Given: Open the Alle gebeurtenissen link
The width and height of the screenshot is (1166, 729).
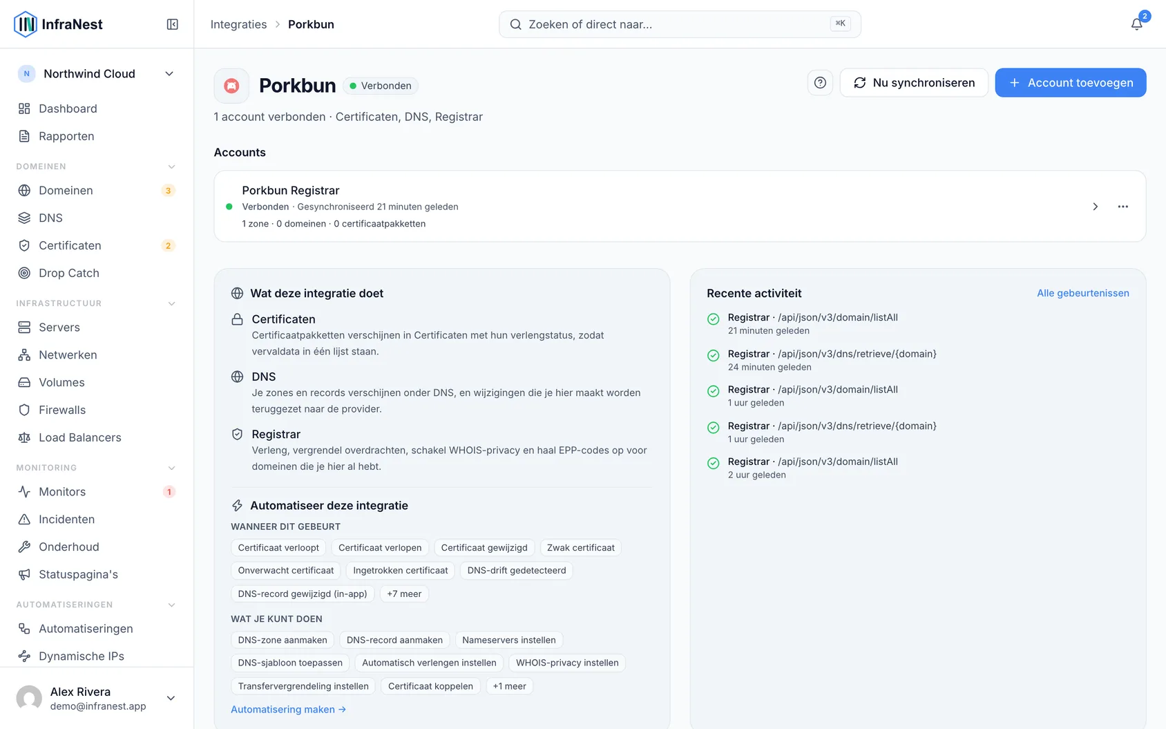Looking at the screenshot, I should click(x=1083, y=293).
